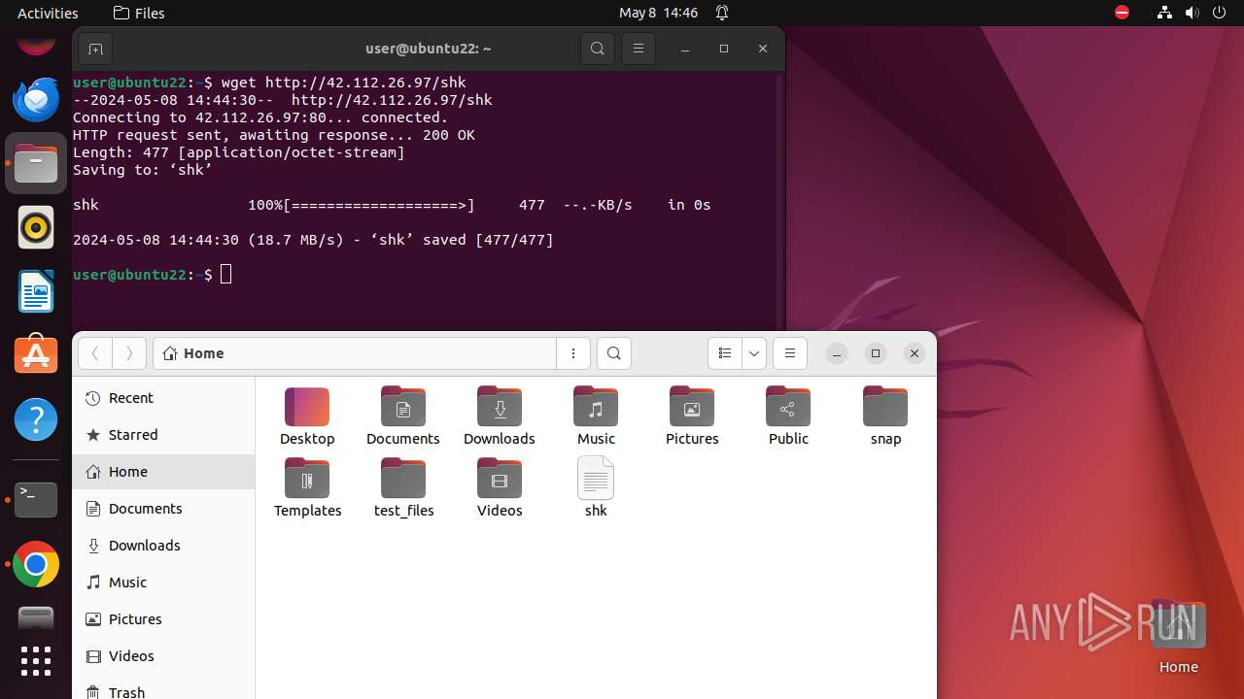Open the Files hamburger menu
Viewport: 1244px width, 699px height.
tap(790, 353)
